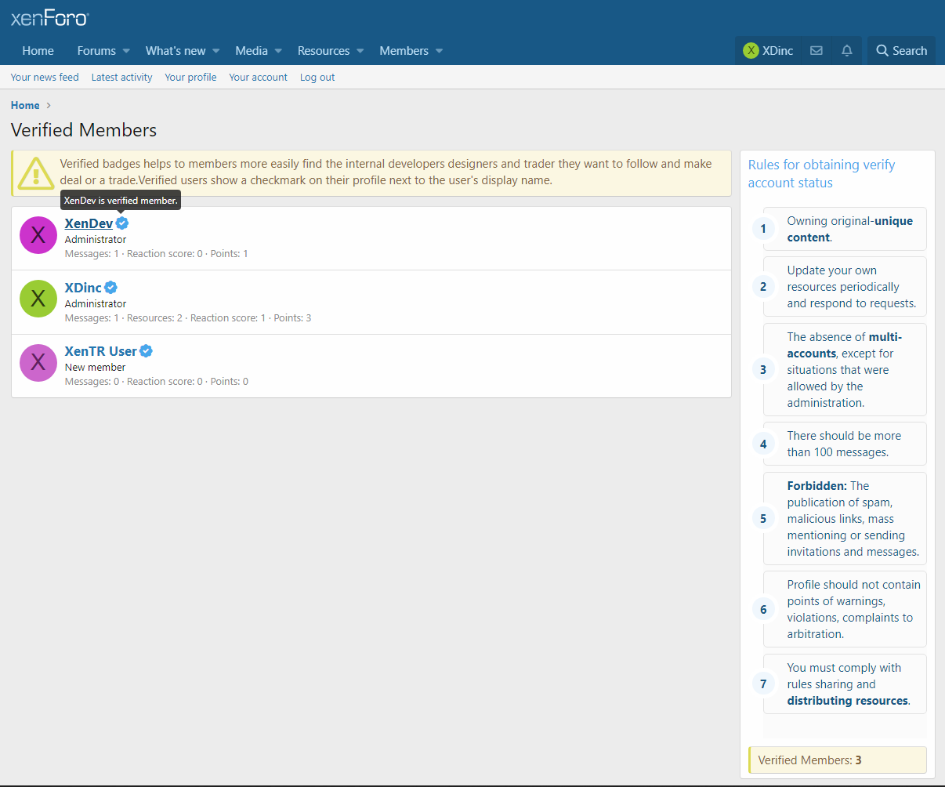Open Latest activity sub-navigation link
945x787 pixels.
pyautogui.click(x=121, y=78)
